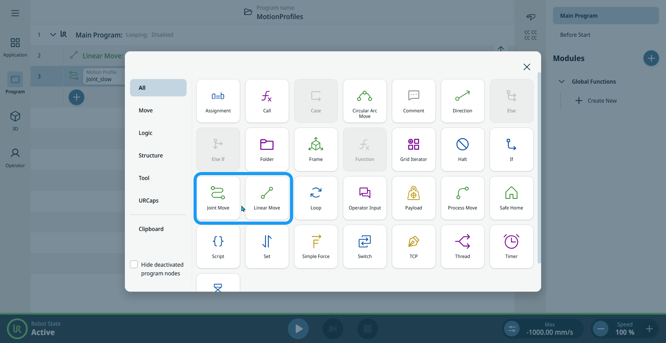This screenshot has width=666, height=343.
Task: Choose the Grid Iterator node
Action: point(413,149)
